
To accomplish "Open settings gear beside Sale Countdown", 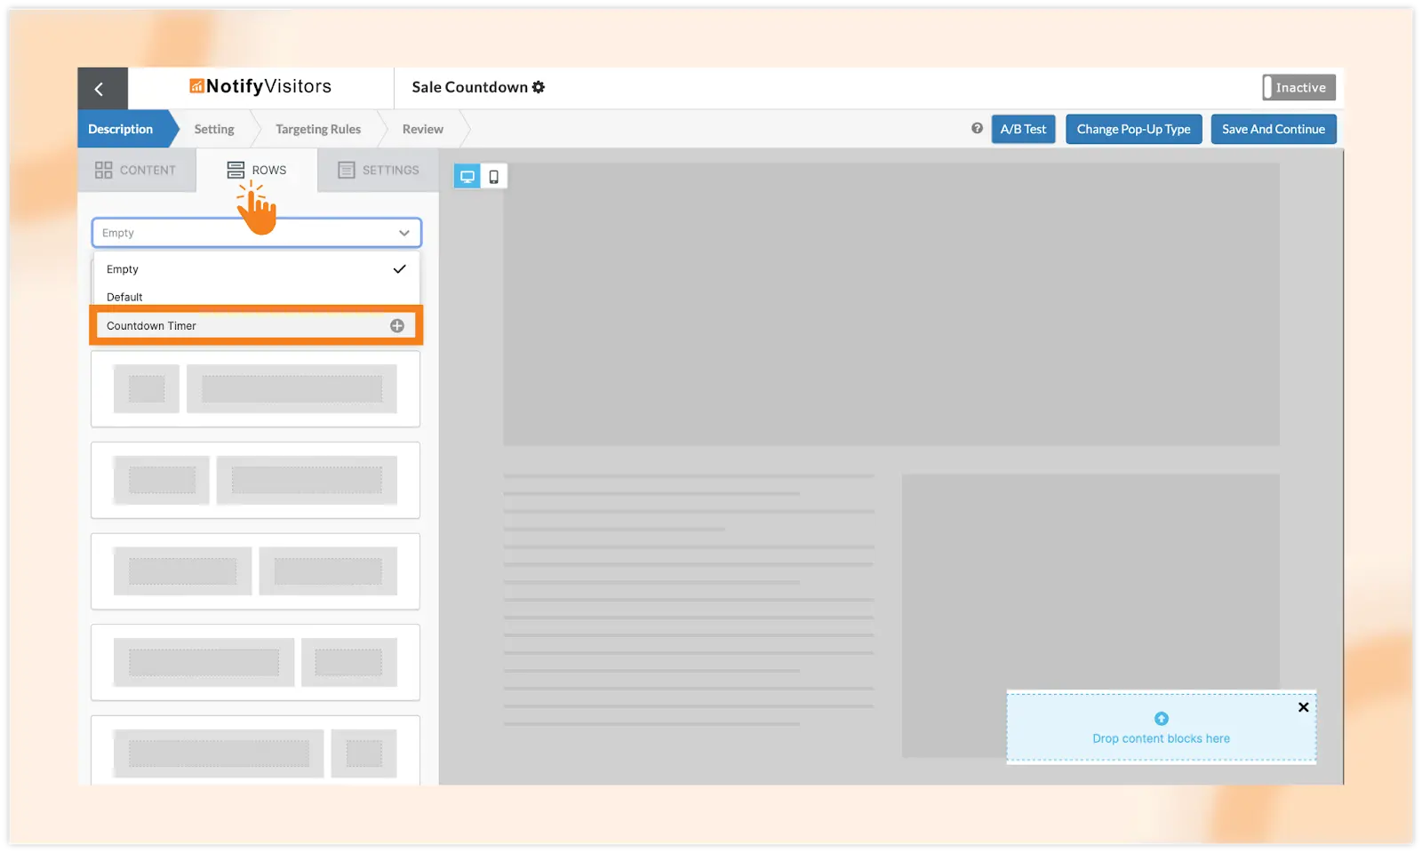I will pyautogui.click(x=539, y=87).
